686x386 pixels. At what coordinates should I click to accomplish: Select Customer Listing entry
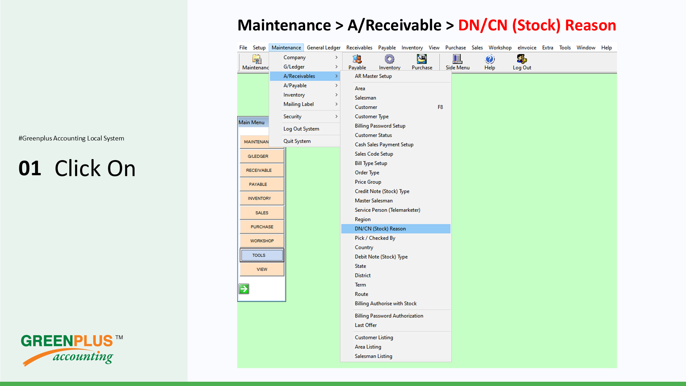pos(396,337)
